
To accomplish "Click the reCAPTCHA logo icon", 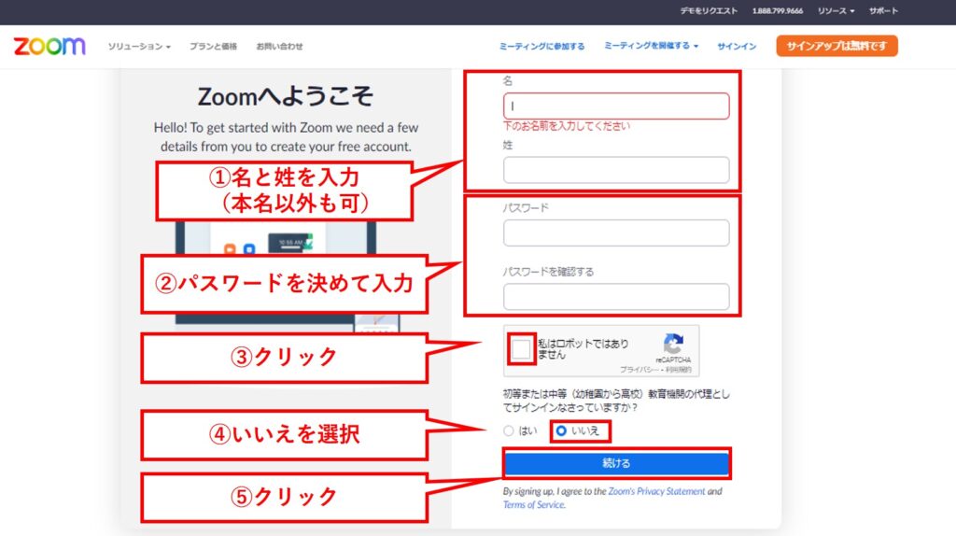I will (673, 344).
